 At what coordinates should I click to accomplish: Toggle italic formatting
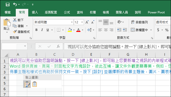pyautogui.click(x=42, y=30)
